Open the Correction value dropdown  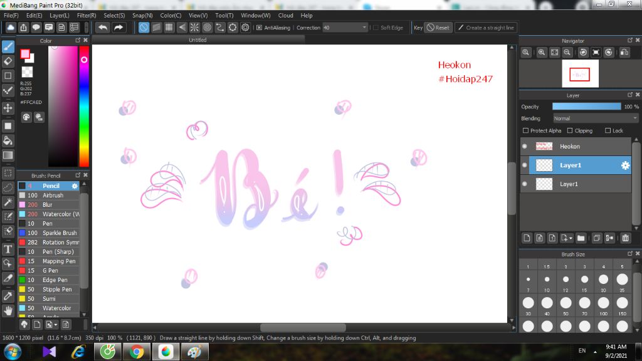click(364, 28)
